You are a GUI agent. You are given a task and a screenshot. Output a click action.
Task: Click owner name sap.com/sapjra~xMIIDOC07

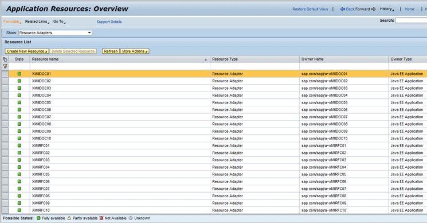(324, 117)
